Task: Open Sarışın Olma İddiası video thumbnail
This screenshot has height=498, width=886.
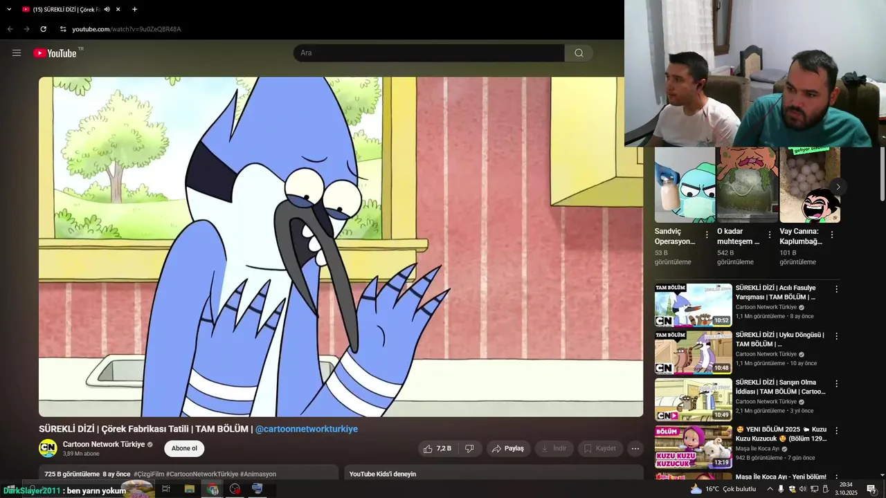Action: click(x=693, y=400)
